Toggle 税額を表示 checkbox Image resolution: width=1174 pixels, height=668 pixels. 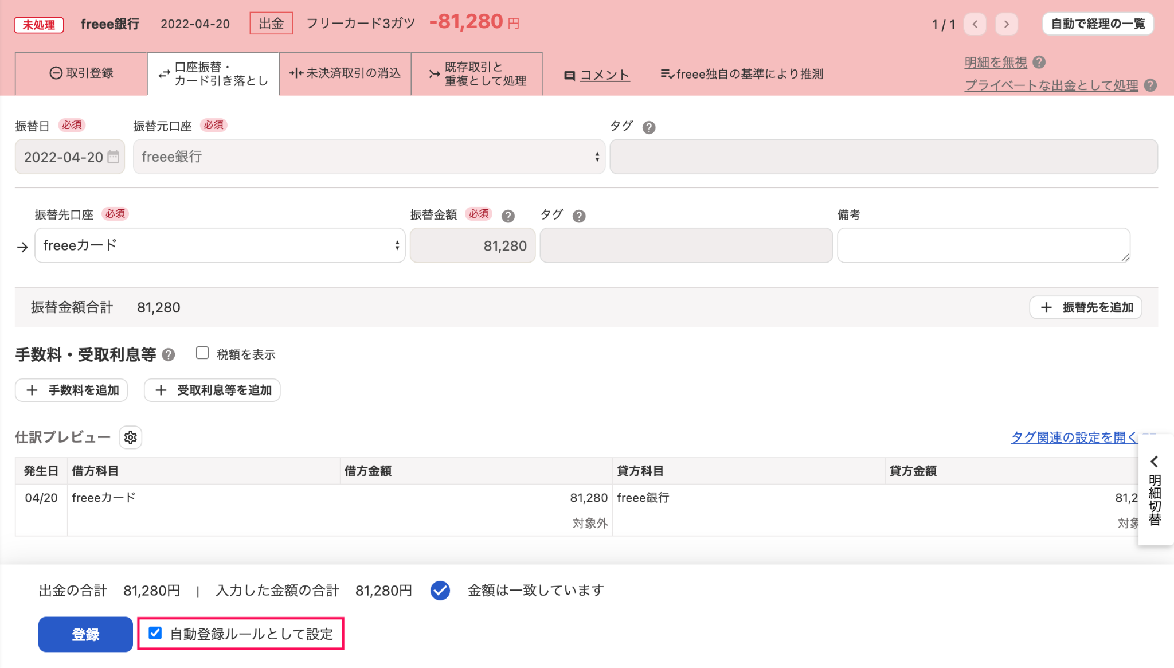click(202, 353)
